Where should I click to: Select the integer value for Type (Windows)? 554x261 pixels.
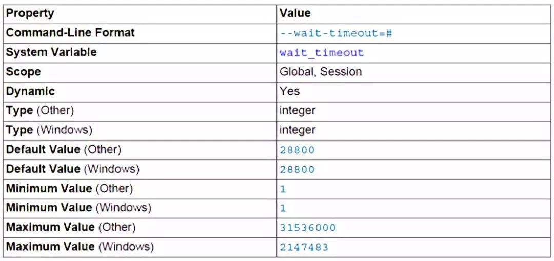click(x=298, y=130)
